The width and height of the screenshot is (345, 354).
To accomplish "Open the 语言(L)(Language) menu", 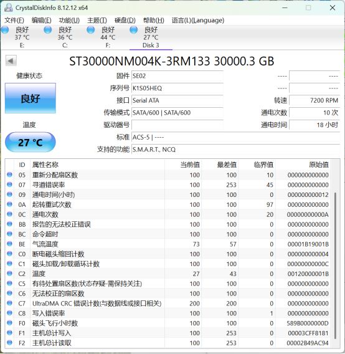I will [x=198, y=21].
